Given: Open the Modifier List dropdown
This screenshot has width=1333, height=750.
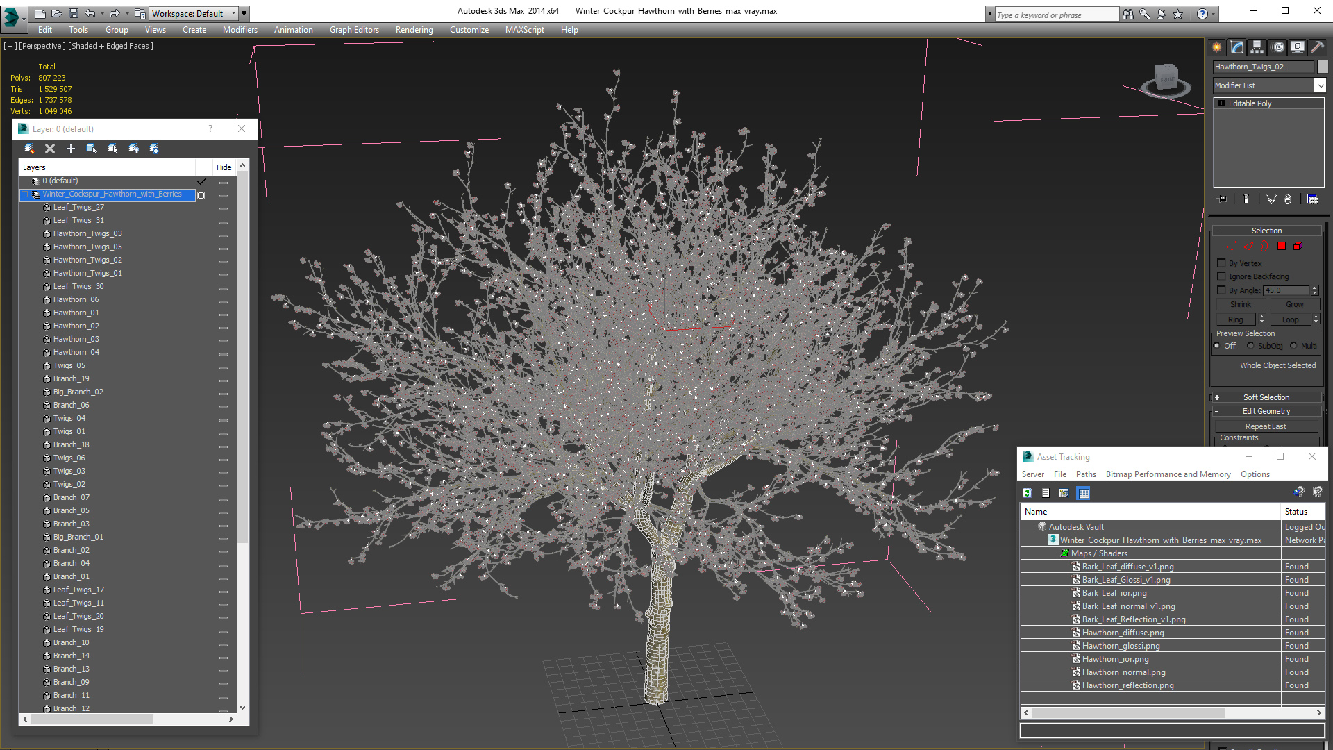Looking at the screenshot, I should [1320, 85].
